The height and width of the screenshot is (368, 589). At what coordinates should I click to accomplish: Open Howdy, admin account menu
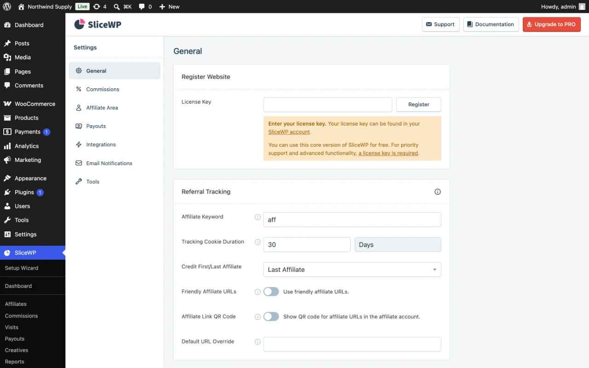click(563, 6)
